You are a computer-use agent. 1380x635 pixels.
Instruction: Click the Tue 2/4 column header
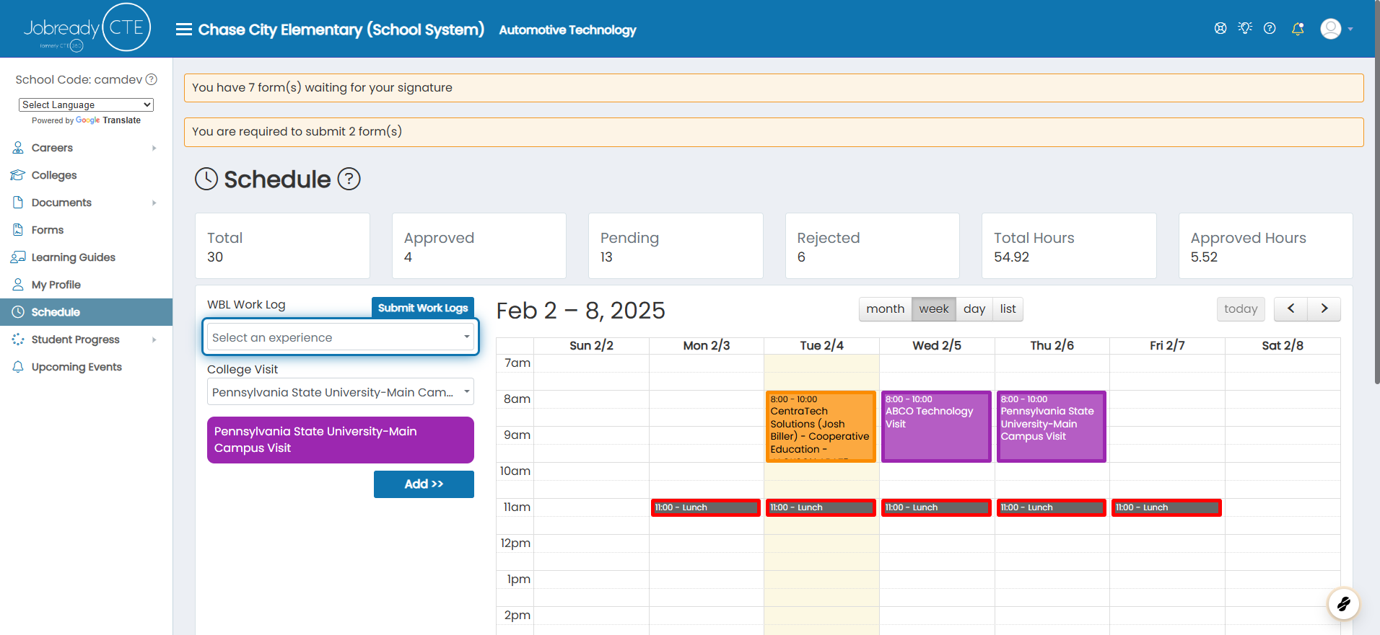click(821, 345)
